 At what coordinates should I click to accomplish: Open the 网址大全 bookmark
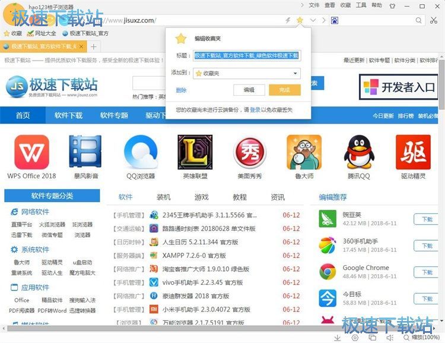(42, 33)
